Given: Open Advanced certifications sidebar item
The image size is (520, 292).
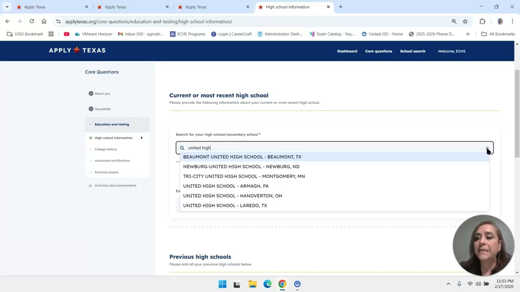Looking at the screenshot, I should pos(112,161).
